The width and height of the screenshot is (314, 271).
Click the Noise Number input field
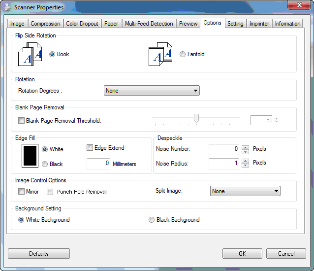click(223, 149)
